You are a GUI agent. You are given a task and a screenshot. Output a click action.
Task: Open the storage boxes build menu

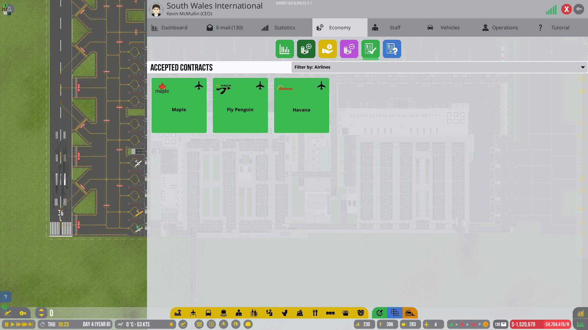361,313
